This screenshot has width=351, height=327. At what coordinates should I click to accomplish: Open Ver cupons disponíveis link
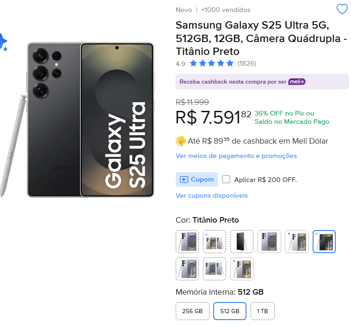coord(211,195)
